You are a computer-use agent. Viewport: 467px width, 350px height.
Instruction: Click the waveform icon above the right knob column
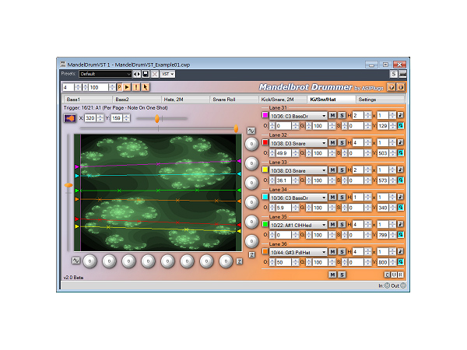click(x=251, y=131)
